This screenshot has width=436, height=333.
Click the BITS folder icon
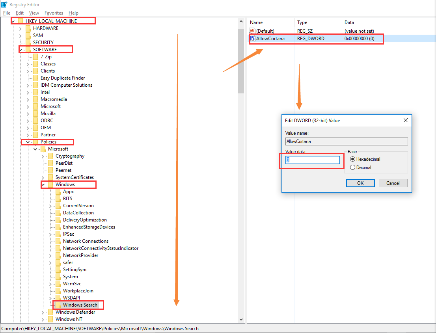58,199
